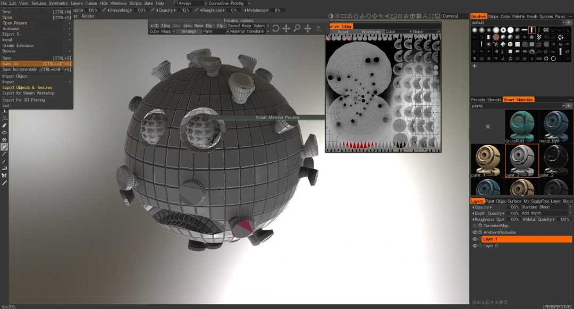This screenshot has width=574, height=309.
Task: Toggle visibility of AmbientOcclusion layer
Action: [x=475, y=232]
